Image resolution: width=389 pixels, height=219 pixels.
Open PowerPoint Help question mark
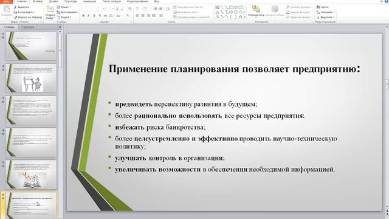click(x=387, y=1)
